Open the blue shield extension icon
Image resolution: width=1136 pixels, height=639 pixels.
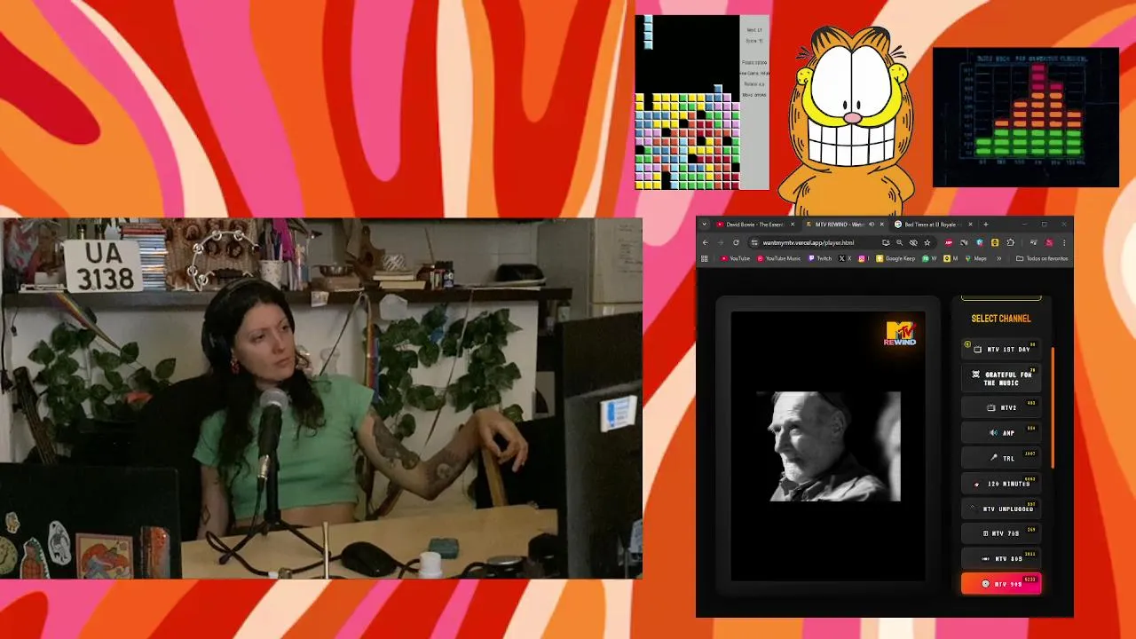click(980, 242)
